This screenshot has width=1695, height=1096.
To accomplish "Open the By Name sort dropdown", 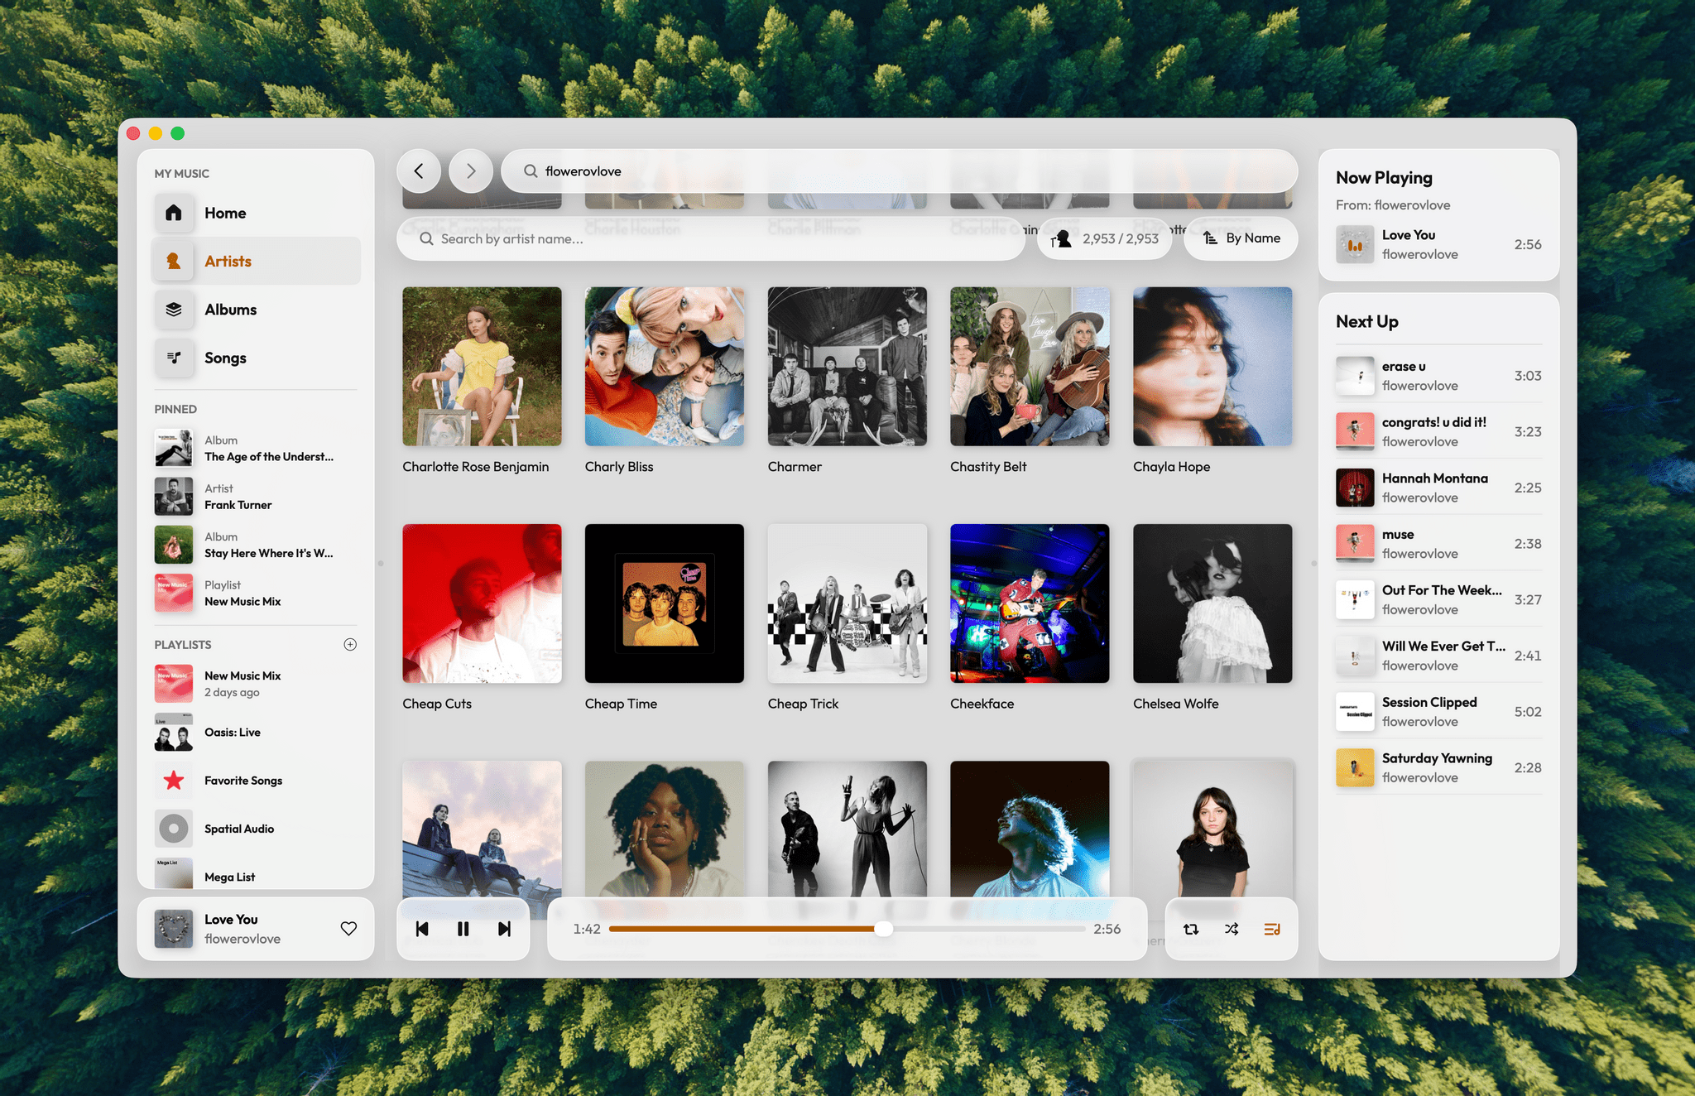I will point(1241,238).
